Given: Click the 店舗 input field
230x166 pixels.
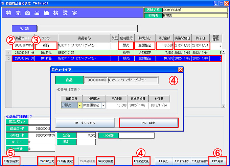Looking at the screenshot, I should click(87, 28).
